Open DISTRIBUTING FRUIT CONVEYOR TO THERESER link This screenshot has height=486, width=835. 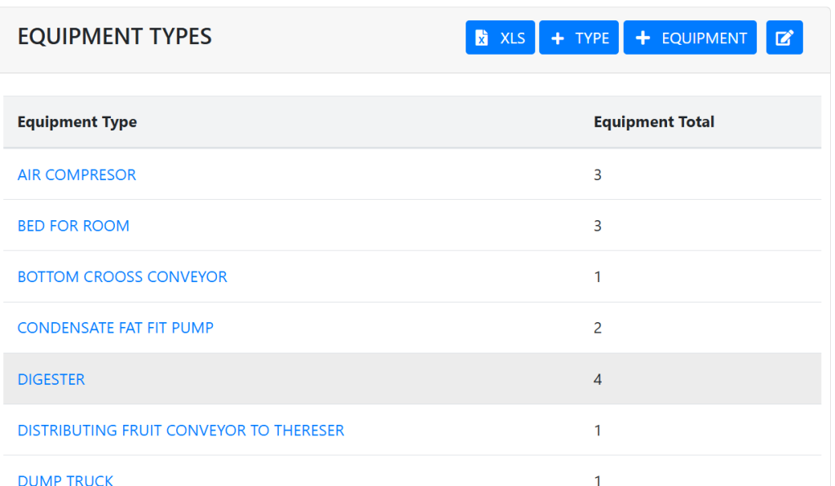point(181,431)
